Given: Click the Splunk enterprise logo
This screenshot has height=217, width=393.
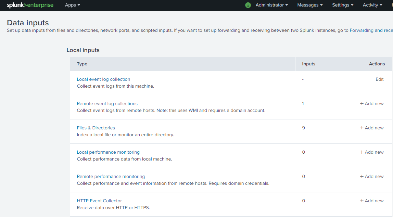Looking at the screenshot, I should coord(30,5).
